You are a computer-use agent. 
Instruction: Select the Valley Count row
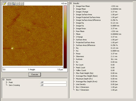(x=95, y=70)
